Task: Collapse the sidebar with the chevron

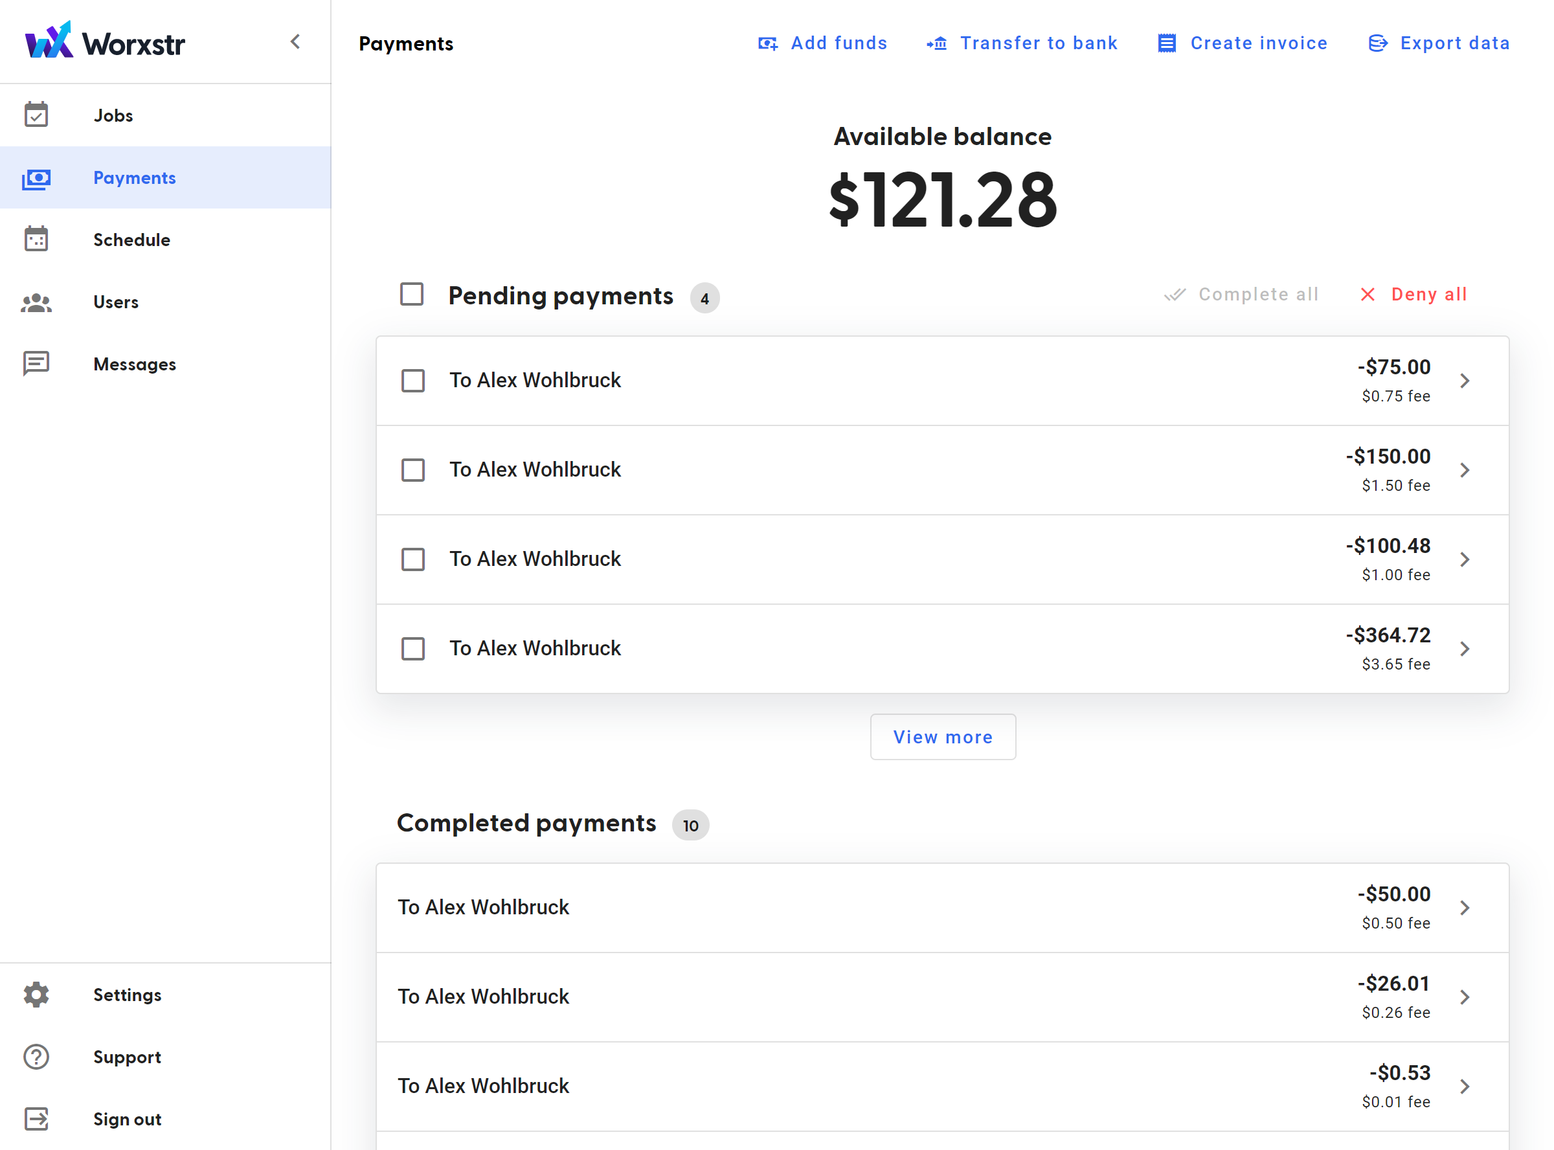Action: click(x=296, y=42)
